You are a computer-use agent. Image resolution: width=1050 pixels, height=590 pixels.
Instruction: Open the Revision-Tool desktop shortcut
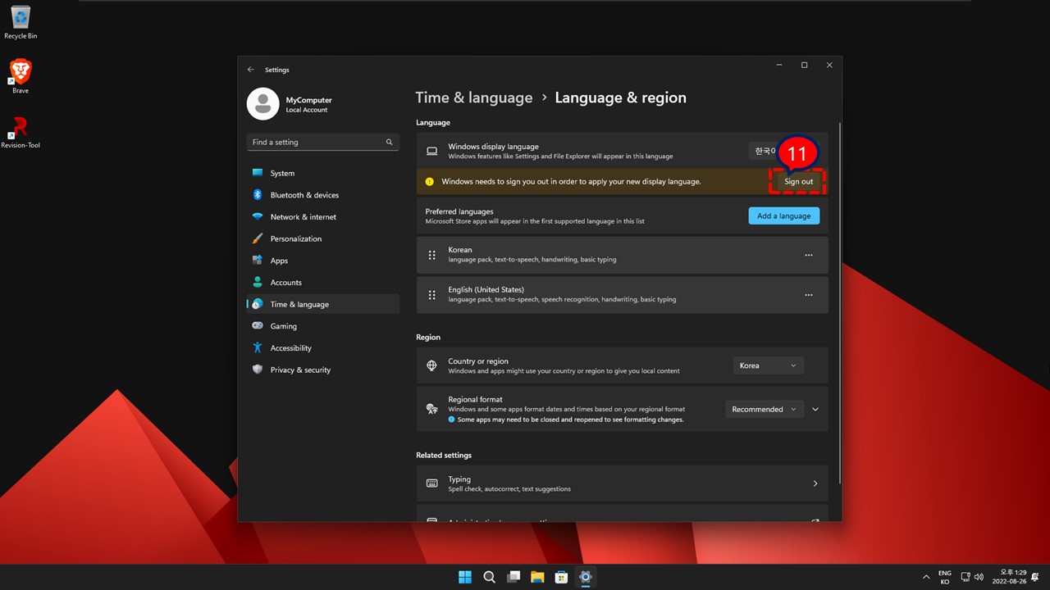pyautogui.click(x=21, y=131)
